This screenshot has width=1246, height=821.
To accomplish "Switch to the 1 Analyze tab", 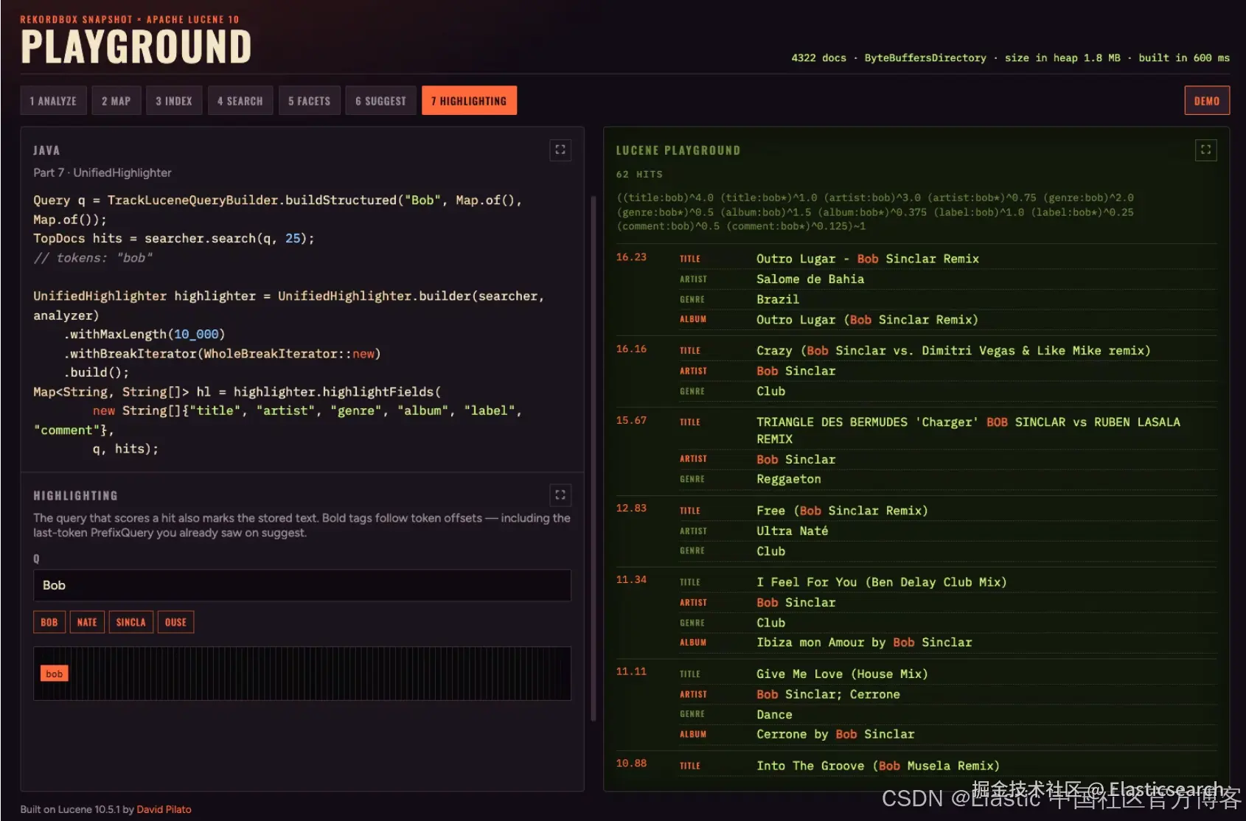I will coord(53,101).
